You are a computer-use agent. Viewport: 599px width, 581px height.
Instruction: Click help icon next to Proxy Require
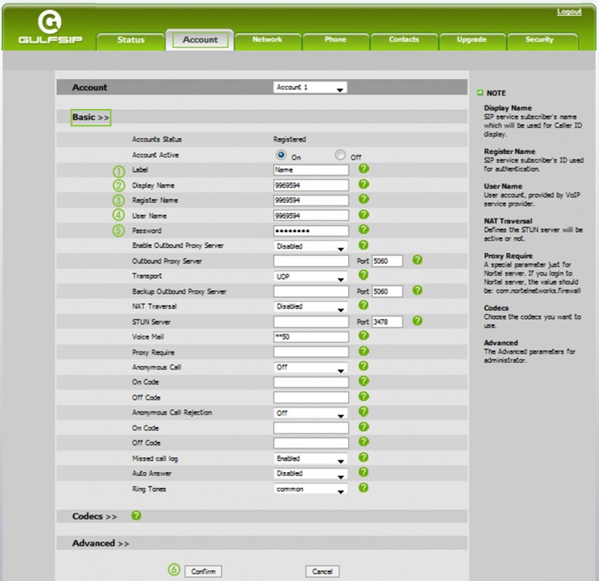(364, 351)
